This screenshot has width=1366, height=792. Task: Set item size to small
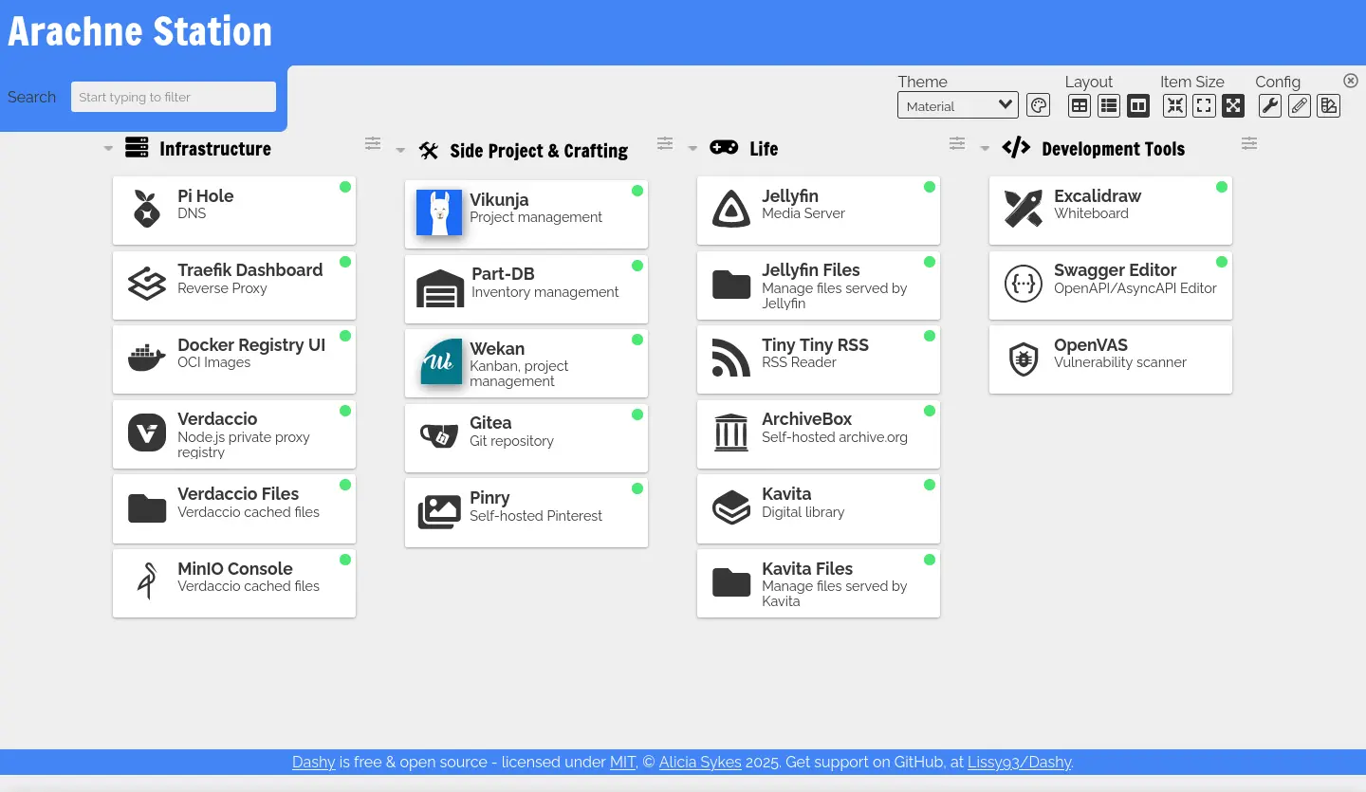tap(1174, 105)
